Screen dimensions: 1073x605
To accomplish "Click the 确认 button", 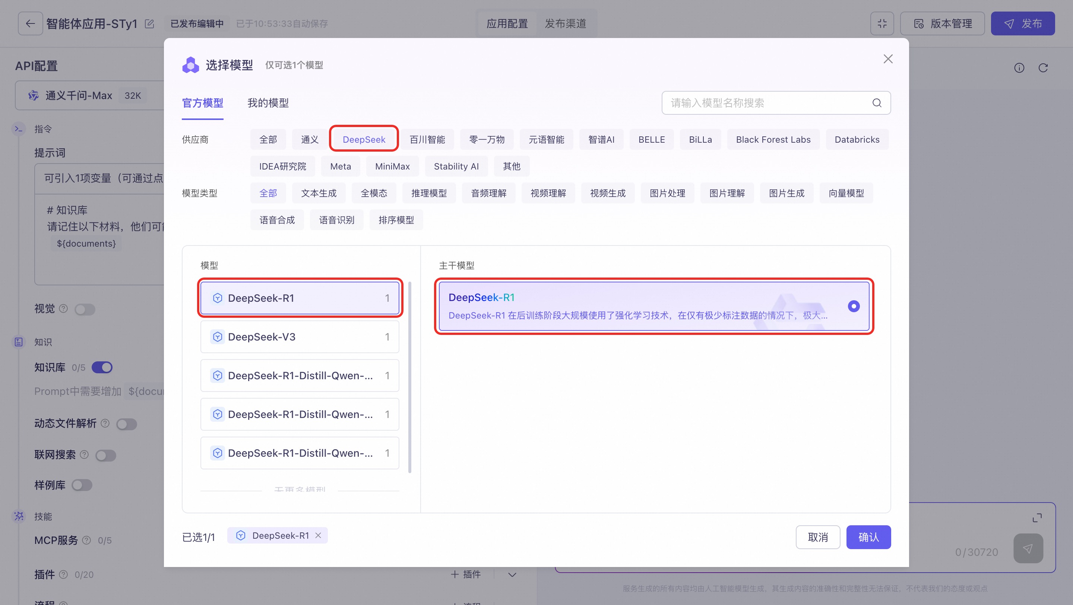I will (x=868, y=537).
